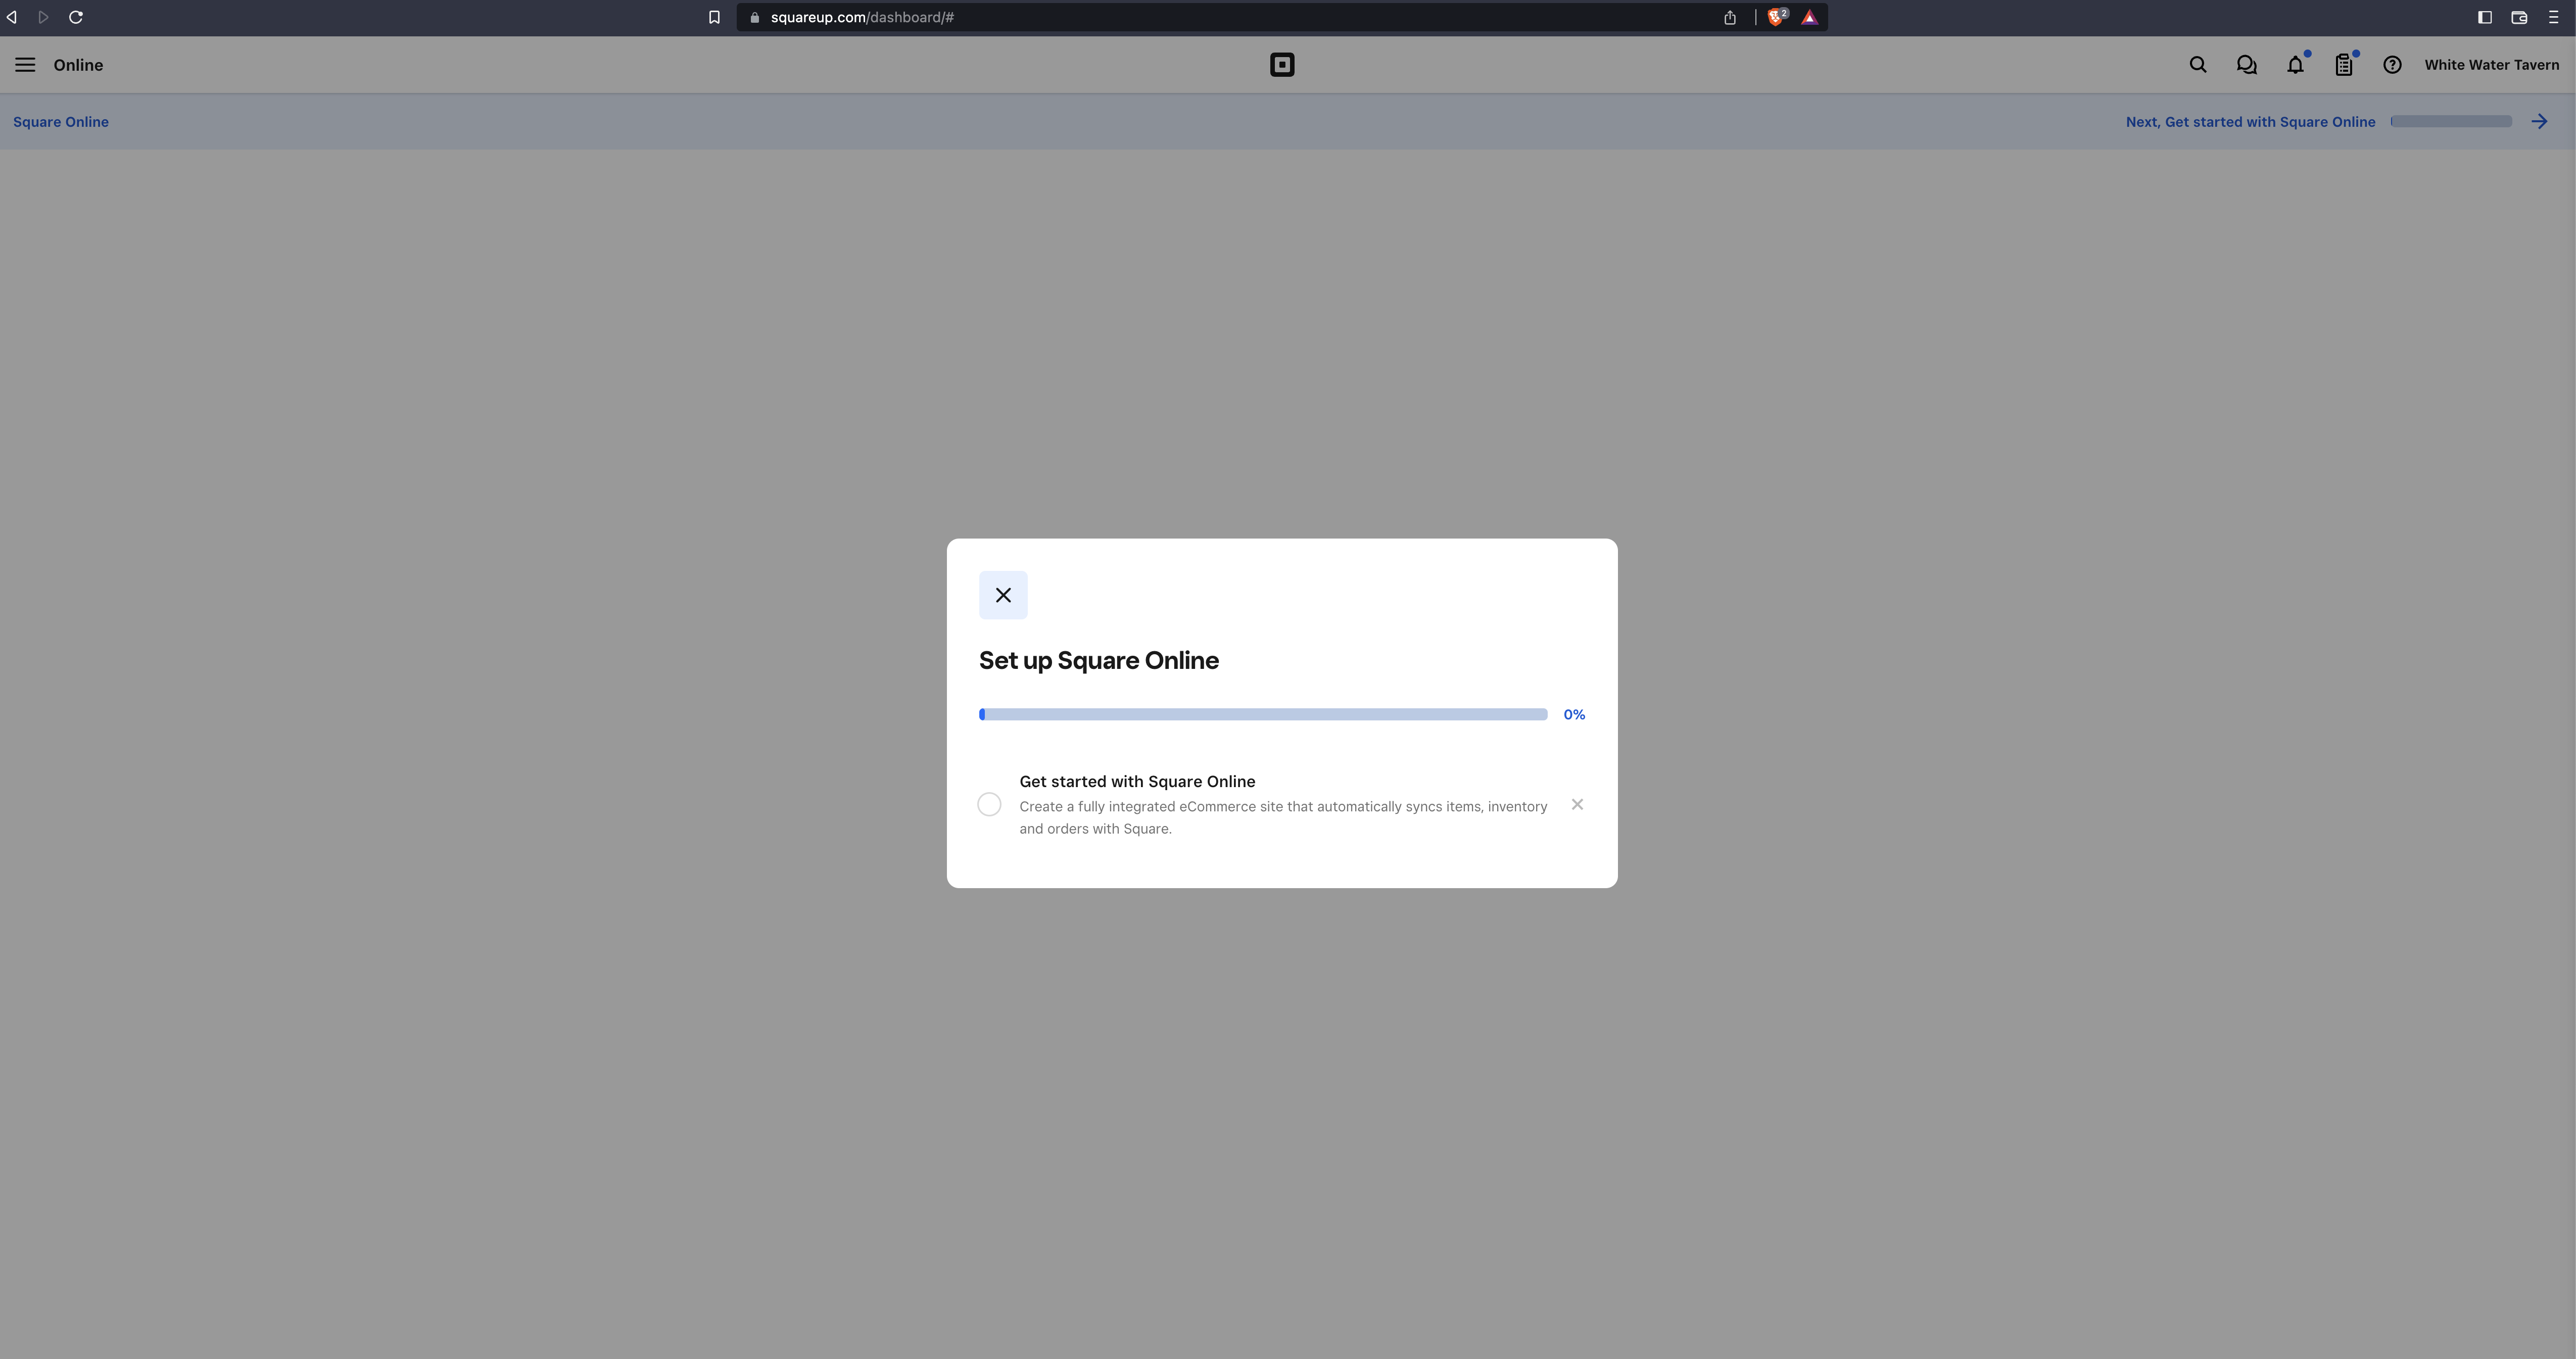Open the help question mark icon
Viewport: 2576px width, 1359px height.
pos(2392,65)
